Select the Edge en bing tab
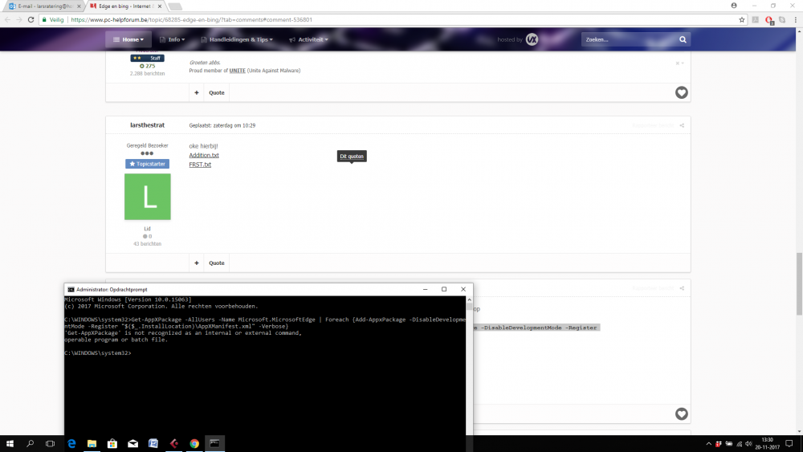This screenshot has height=452, width=803. pyautogui.click(x=124, y=6)
